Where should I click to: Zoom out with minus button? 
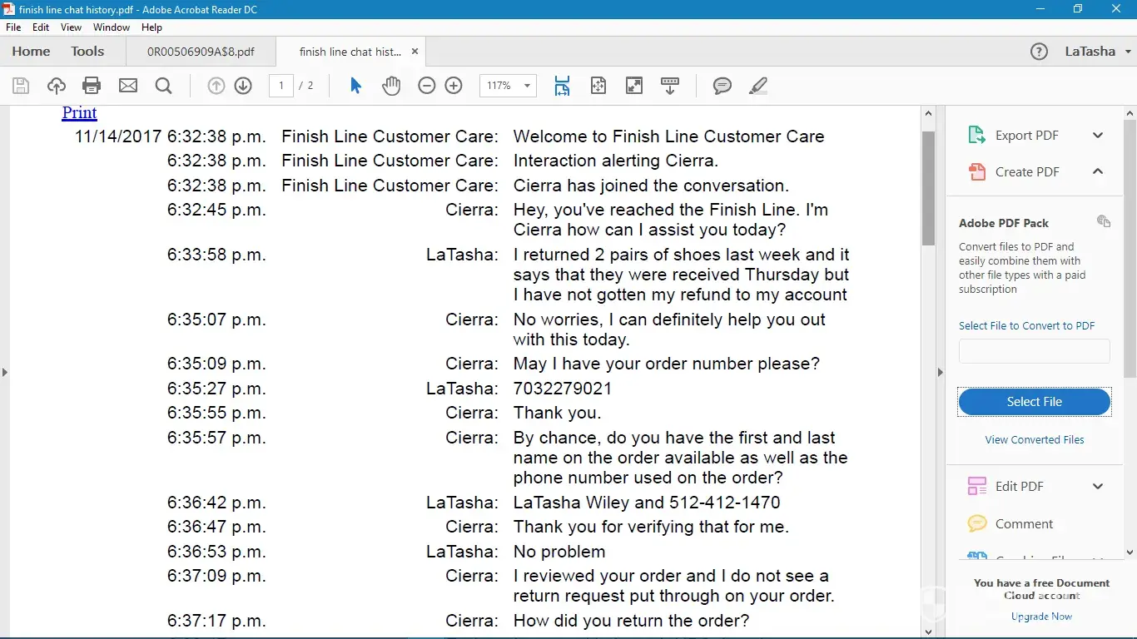point(427,86)
